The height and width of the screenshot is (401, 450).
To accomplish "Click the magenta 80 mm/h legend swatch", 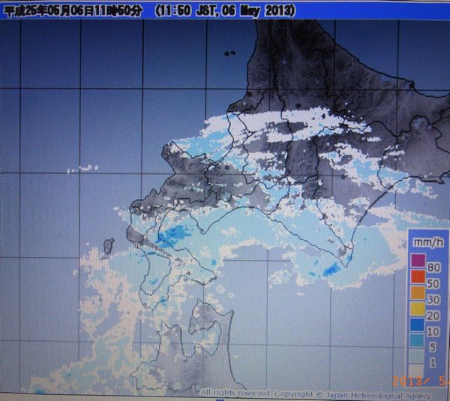I will tap(418, 261).
